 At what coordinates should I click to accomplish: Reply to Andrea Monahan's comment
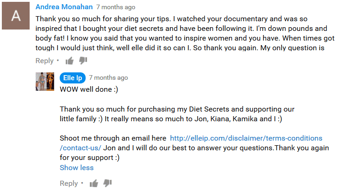click(44, 61)
